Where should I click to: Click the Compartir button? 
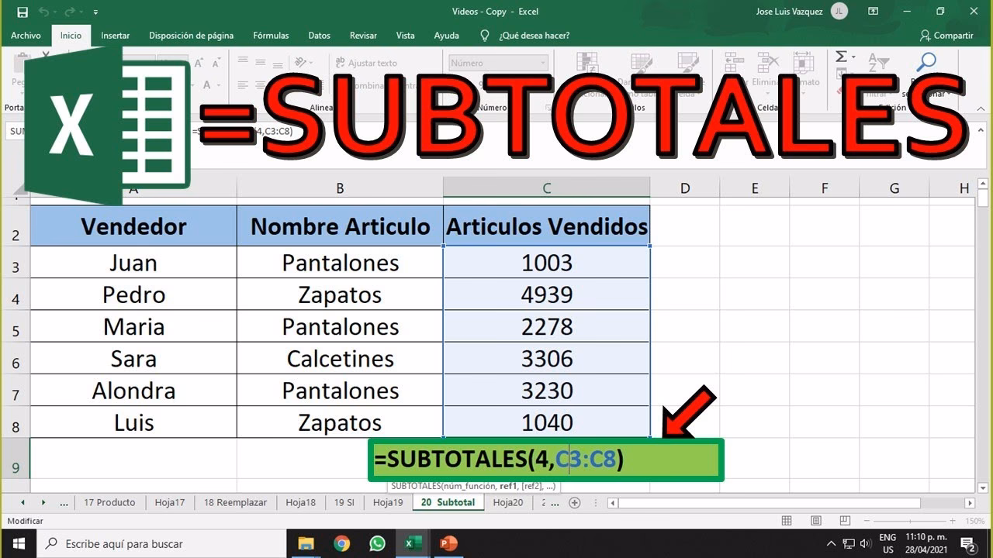tap(947, 36)
